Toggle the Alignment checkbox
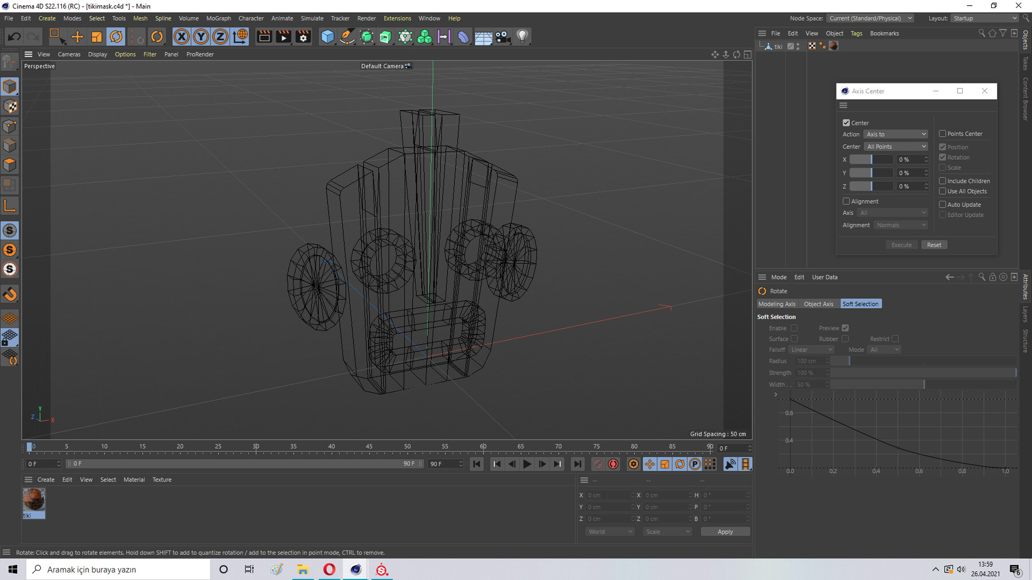 (x=846, y=202)
